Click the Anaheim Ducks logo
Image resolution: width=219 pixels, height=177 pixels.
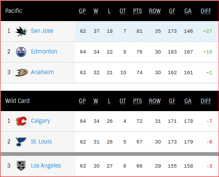click(21, 73)
